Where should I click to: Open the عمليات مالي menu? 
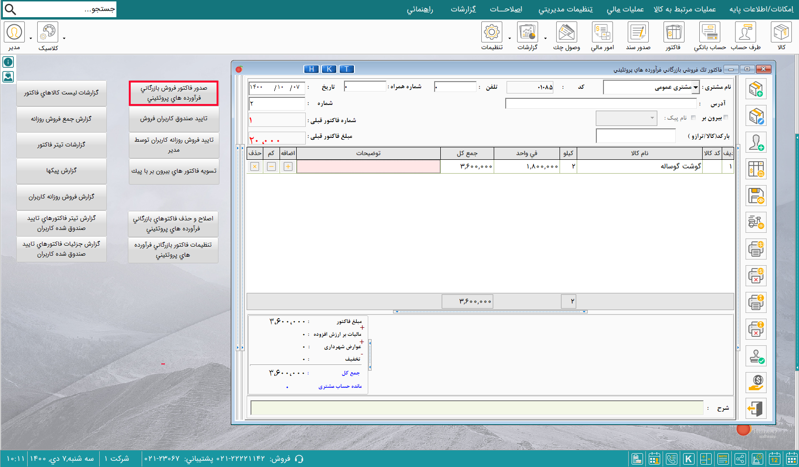point(625,9)
